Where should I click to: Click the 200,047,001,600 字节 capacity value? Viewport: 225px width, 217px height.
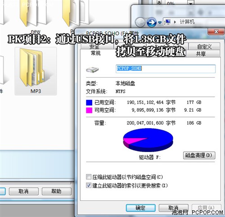tap(151, 123)
